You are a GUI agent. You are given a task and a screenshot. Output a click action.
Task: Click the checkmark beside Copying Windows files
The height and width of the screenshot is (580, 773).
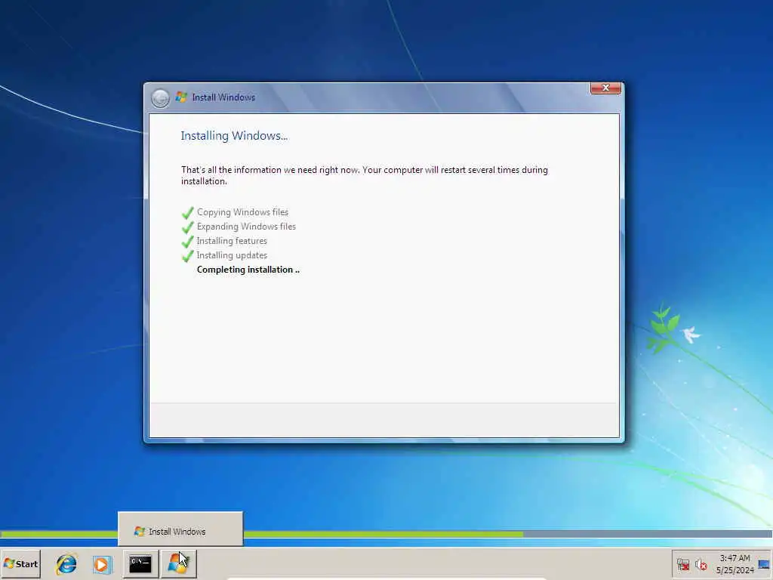[x=187, y=213]
